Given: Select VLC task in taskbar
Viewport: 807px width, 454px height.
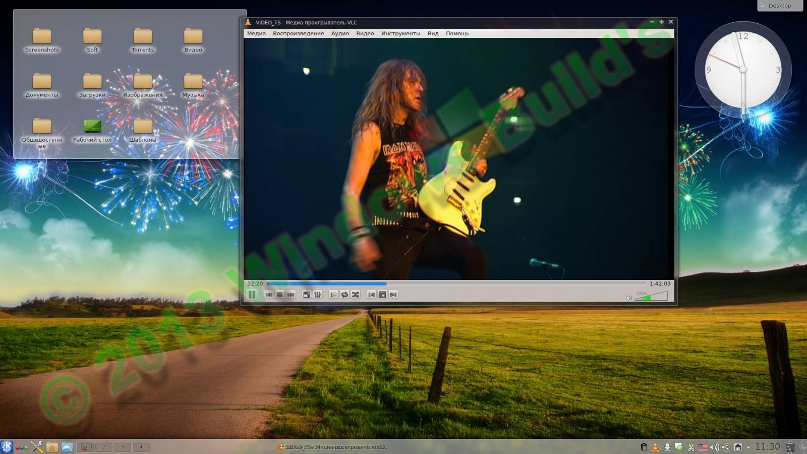Looking at the screenshot, I should 333,447.
